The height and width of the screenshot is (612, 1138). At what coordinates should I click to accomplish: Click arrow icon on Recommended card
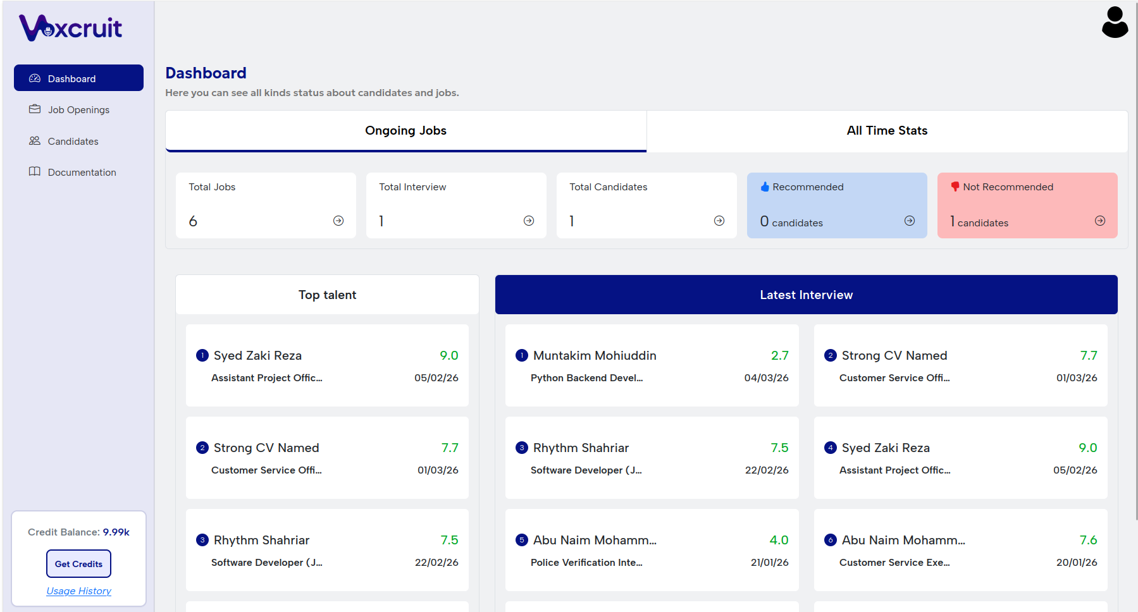[x=910, y=221]
